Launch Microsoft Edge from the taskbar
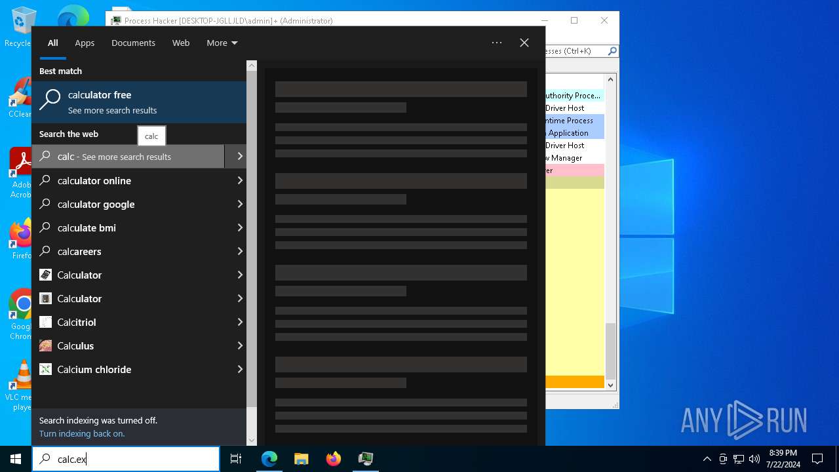Image resolution: width=839 pixels, height=472 pixels. [269, 459]
